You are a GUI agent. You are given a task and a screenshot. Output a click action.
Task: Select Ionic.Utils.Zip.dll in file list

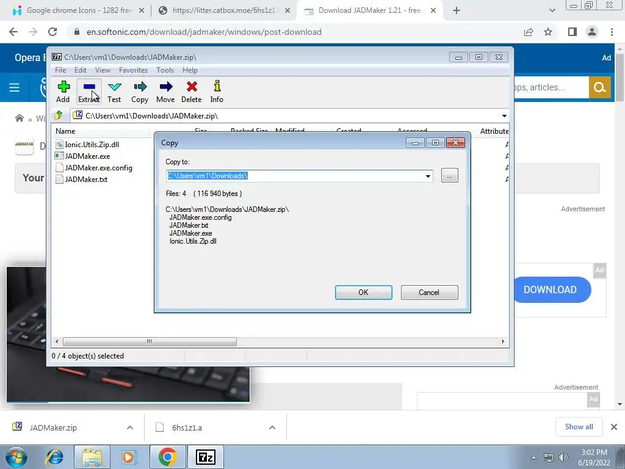[92, 144]
